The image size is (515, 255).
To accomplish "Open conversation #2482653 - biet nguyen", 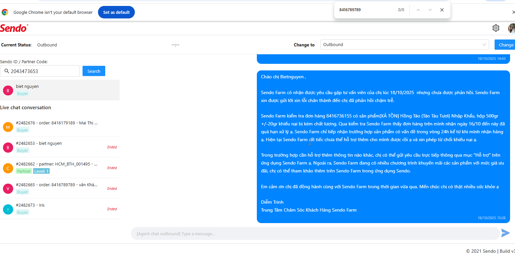I will (60, 147).
